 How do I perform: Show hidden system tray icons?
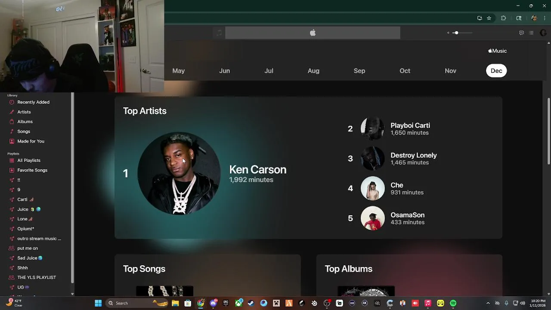tap(488, 303)
